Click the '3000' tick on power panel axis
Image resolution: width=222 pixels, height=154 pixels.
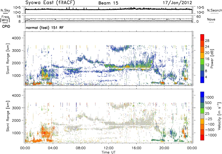[x=16, y=51]
